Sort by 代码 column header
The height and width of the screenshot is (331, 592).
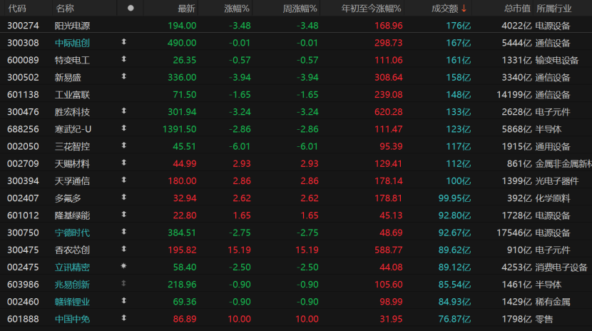(x=17, y=9)
